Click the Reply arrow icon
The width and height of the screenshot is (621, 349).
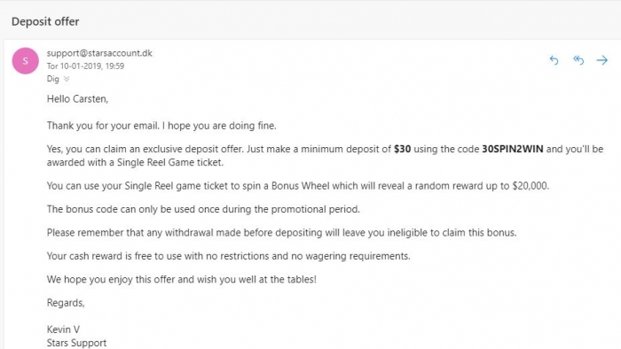coord(554,60)
